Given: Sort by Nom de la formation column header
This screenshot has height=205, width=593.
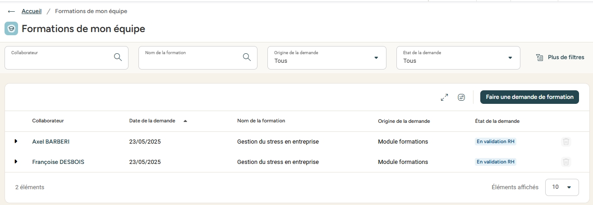Looking at the screenshot, I should coord(261,121).
